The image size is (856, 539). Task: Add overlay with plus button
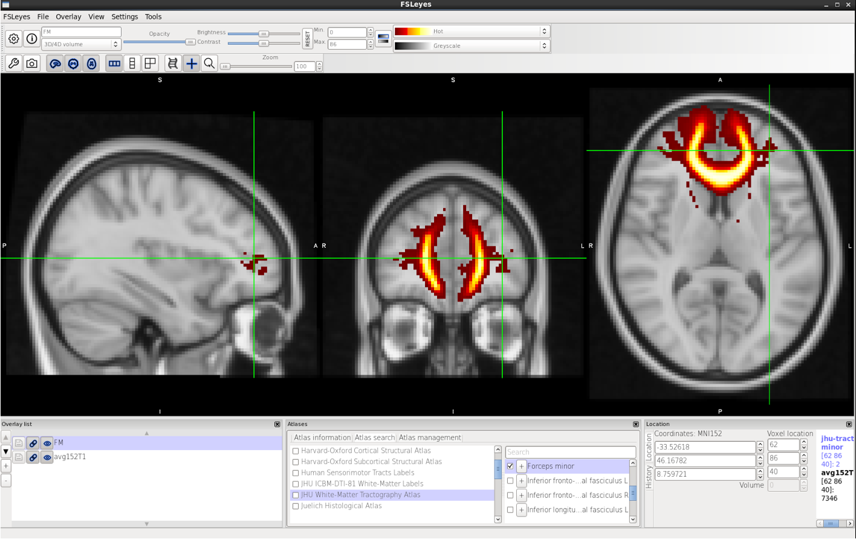6,466
